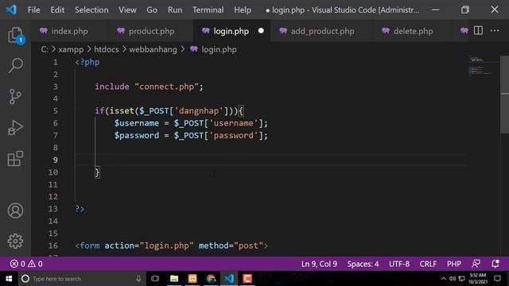Open the Accounts menu icon
The image size is (509, 286).
[15, 211]
